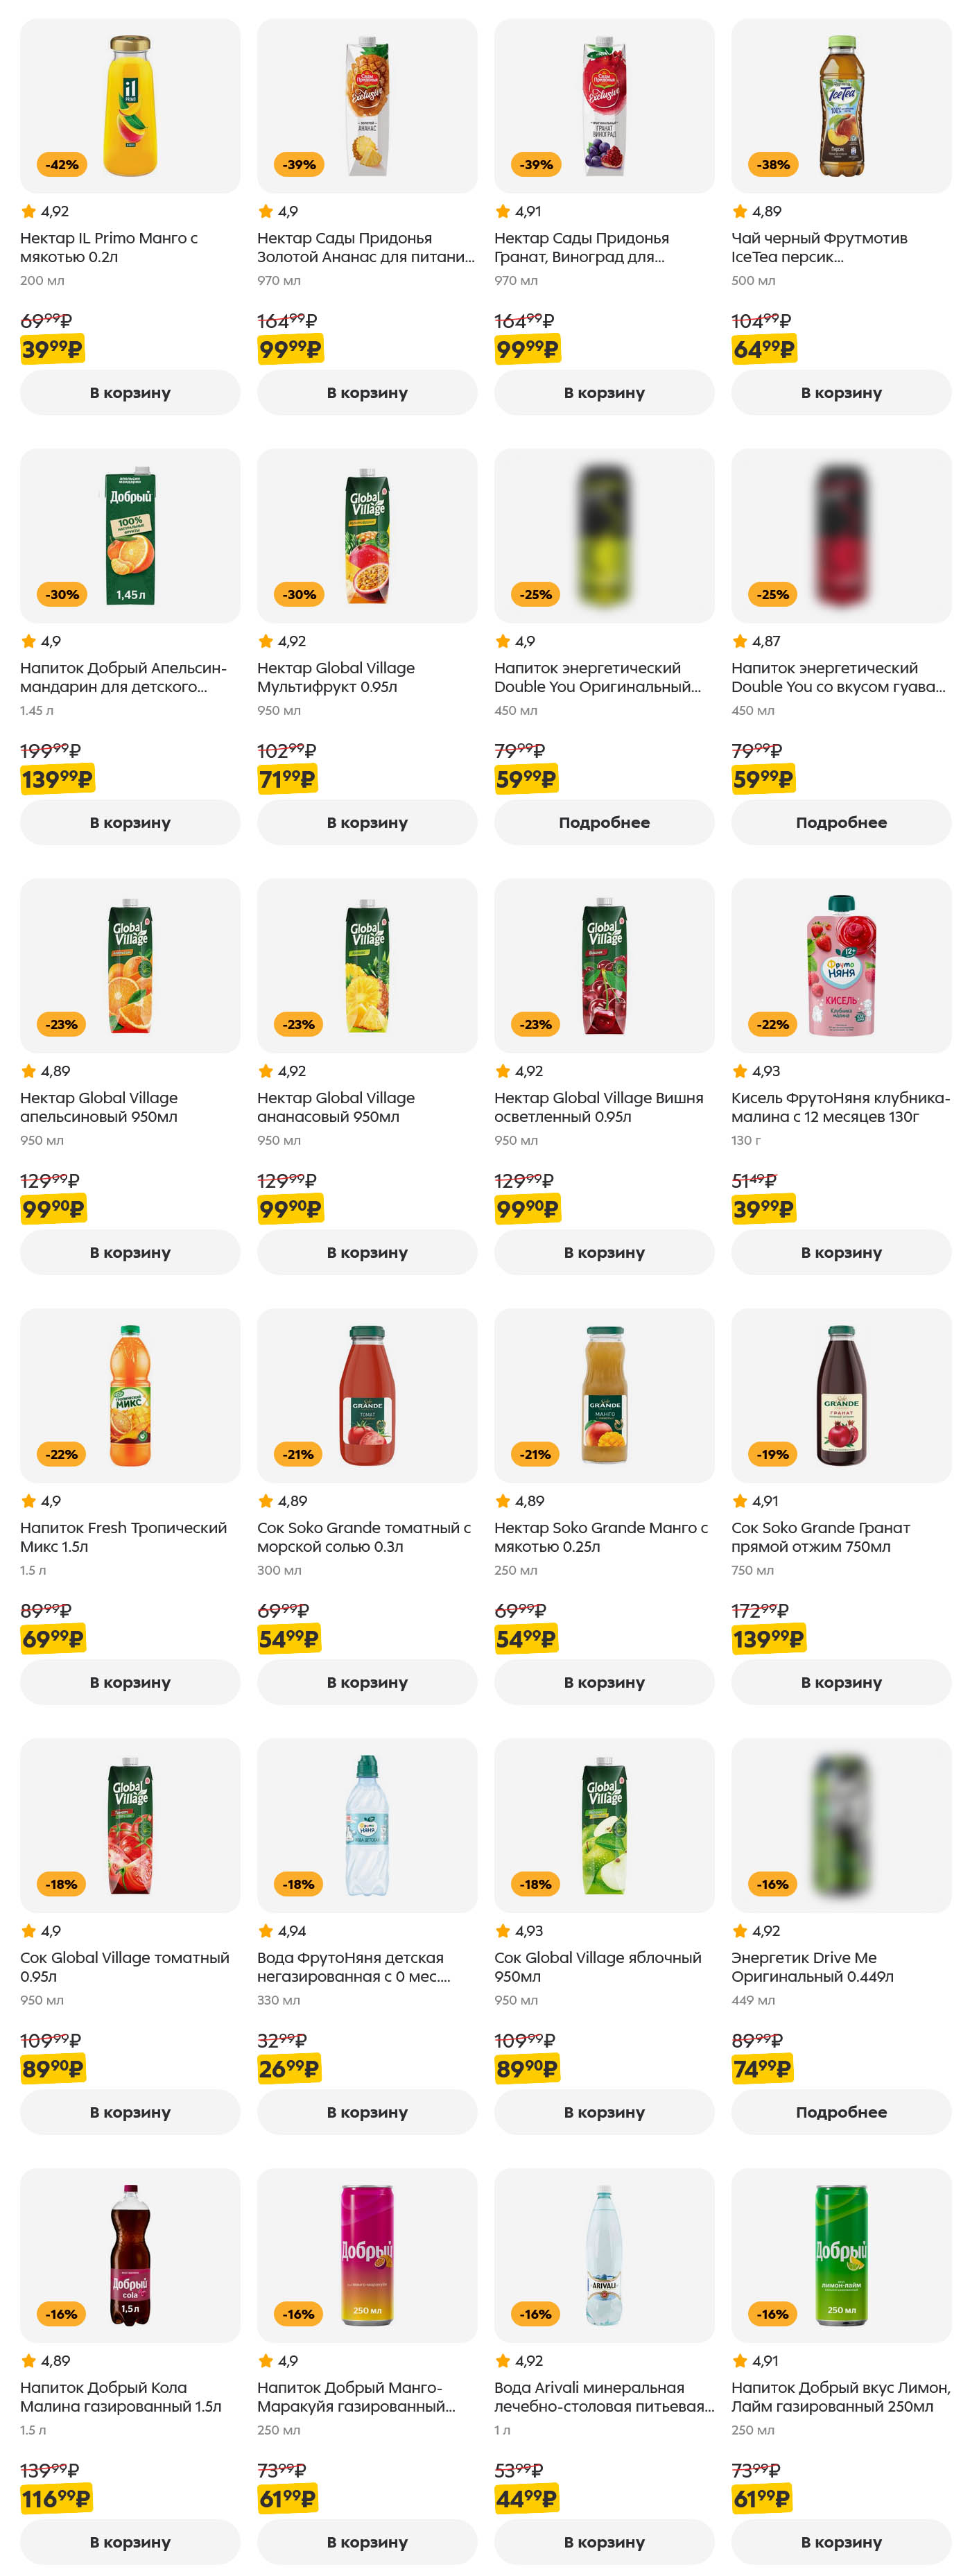The image size is (970, 2576).
Task: Click the star icon for Вода Arivali минеральная
Action: click(x=503, y=2361)
